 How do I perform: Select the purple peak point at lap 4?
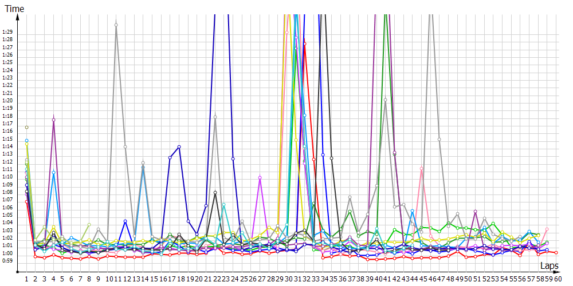coord(53,120)
